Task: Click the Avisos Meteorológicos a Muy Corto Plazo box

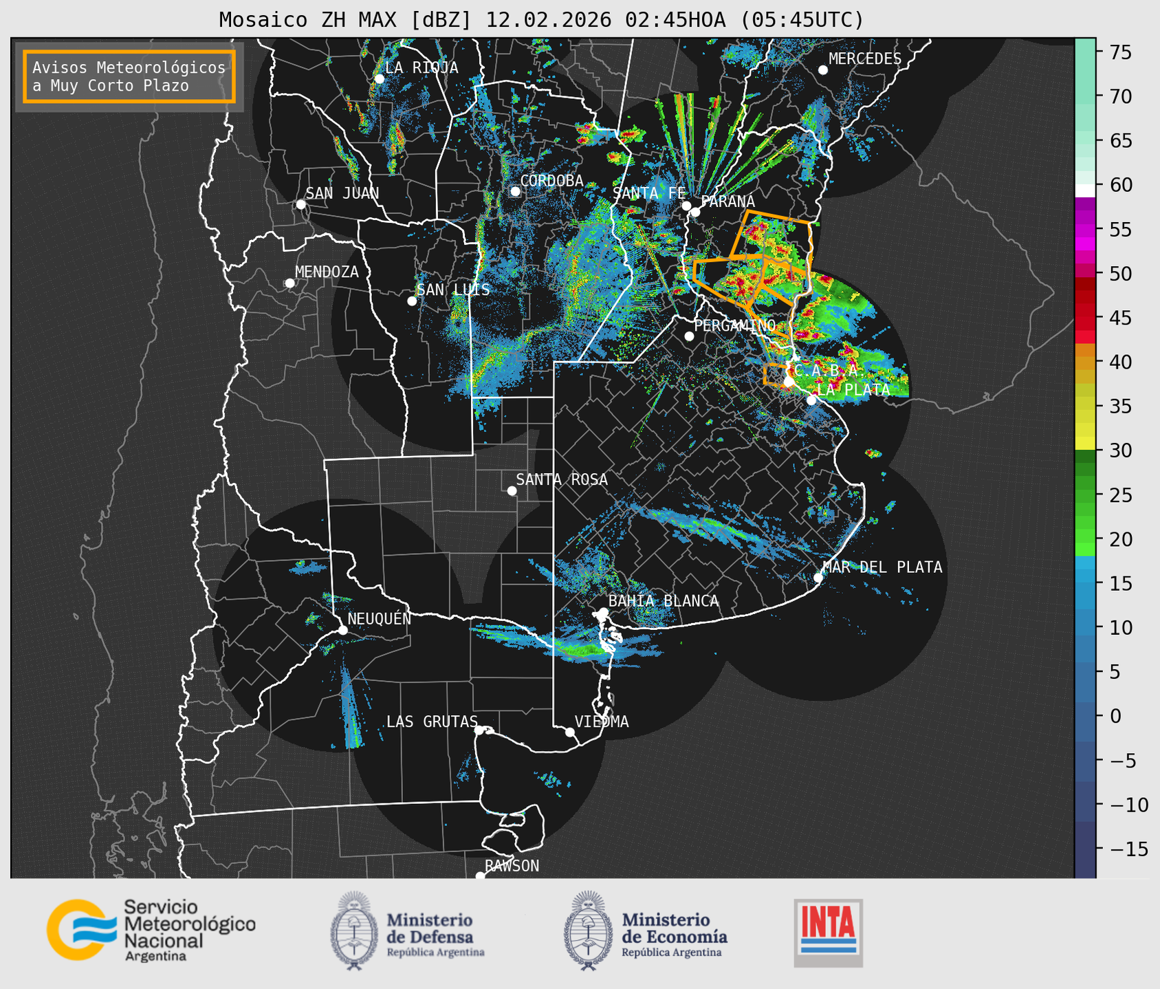Action: (129, 76)
